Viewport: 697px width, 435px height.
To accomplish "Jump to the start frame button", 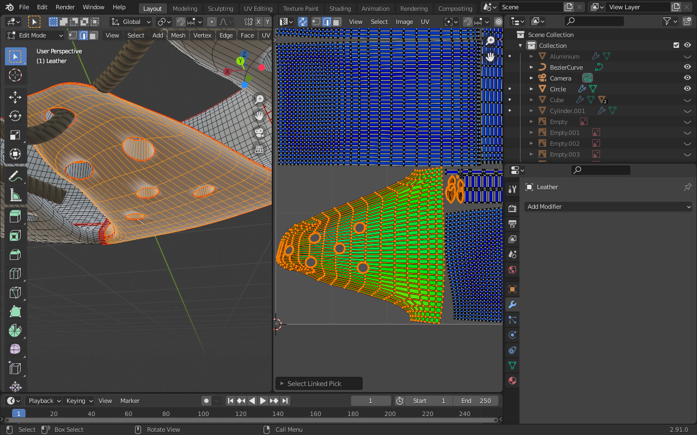I will [x=230, y=401].
